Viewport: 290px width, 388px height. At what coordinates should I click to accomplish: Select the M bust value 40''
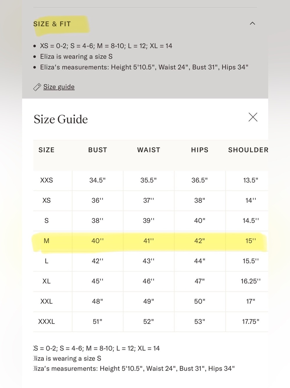(x=98, y=241)
